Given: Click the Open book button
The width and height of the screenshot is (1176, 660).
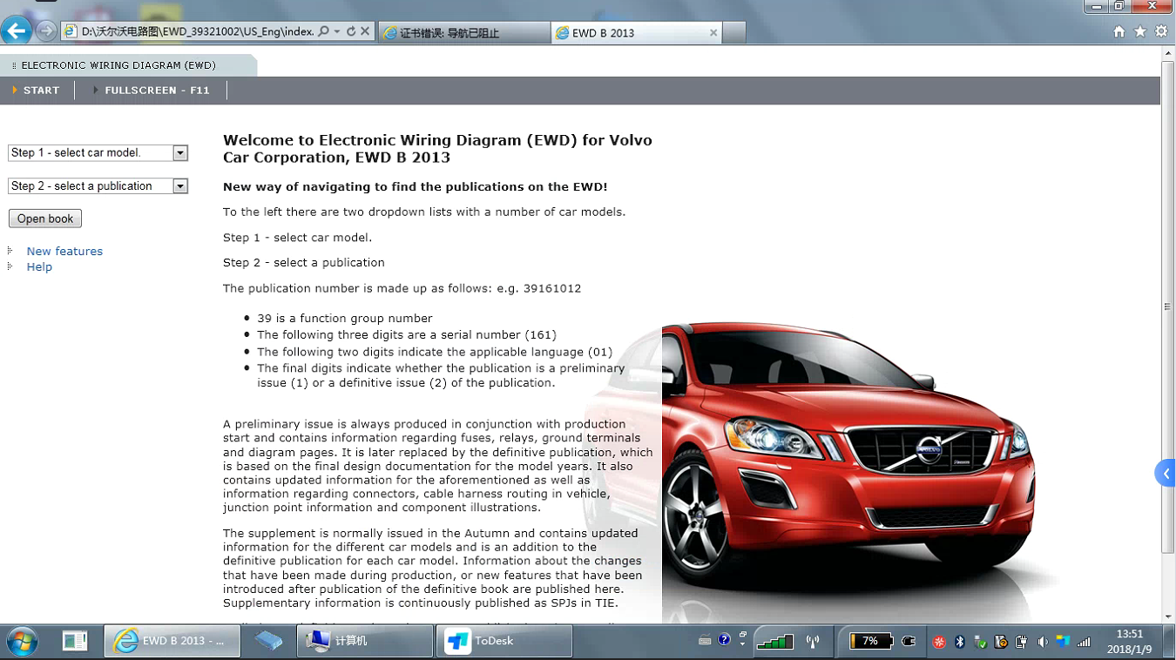Looking at the screenshot, I should click(45, 219).
